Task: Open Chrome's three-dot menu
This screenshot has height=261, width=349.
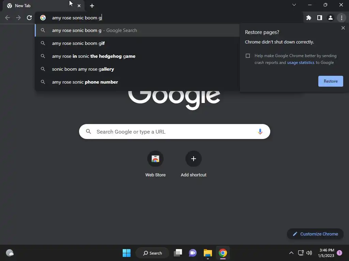Action: 342,18
